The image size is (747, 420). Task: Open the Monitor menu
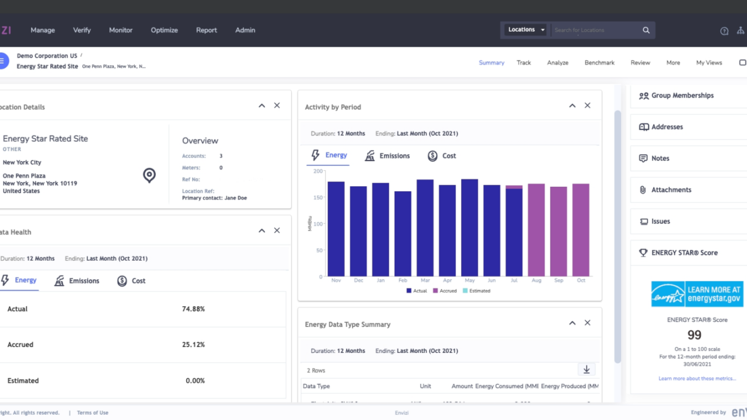pyautogui.click(x=121, y=30)
